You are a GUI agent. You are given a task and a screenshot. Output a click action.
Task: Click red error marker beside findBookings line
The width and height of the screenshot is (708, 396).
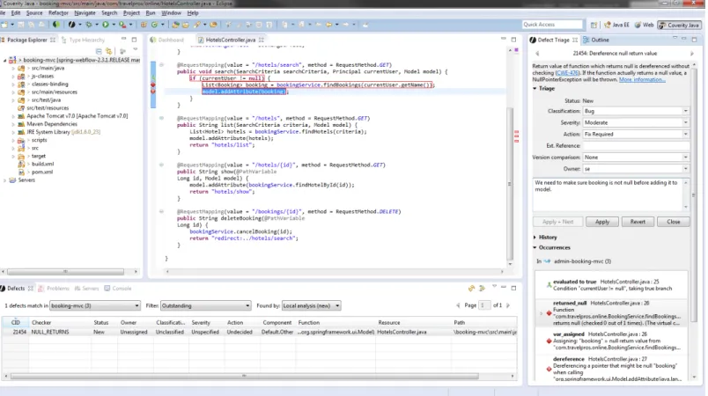click(153, 84)
